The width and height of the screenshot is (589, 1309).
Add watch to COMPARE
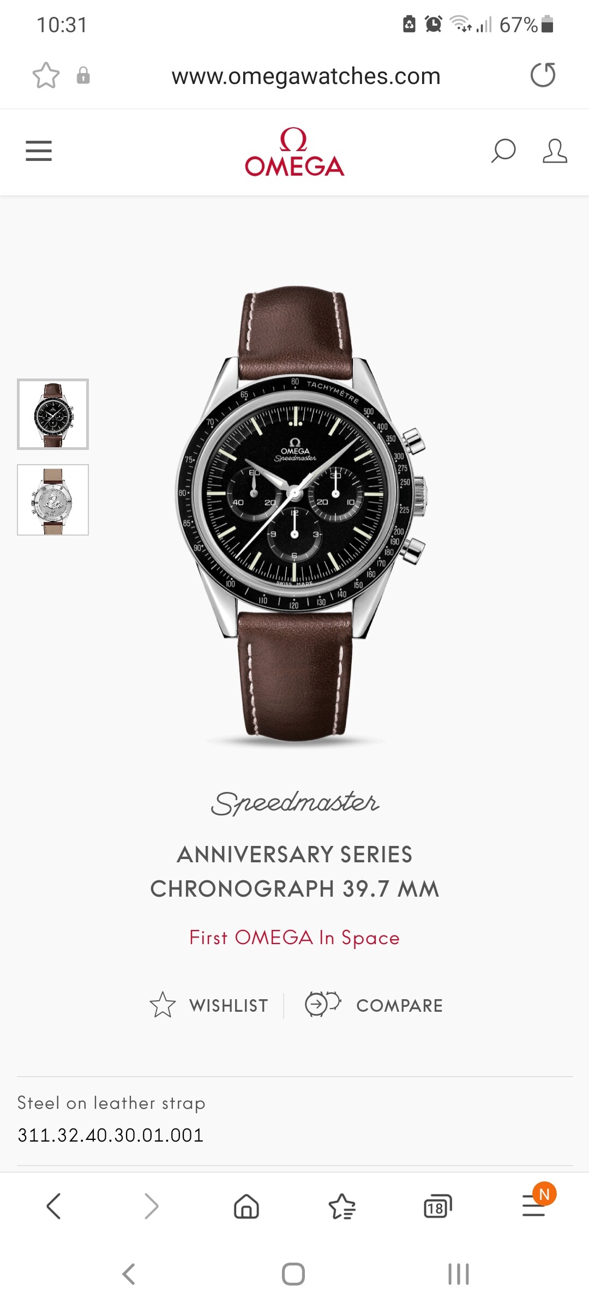[374, 1005]
